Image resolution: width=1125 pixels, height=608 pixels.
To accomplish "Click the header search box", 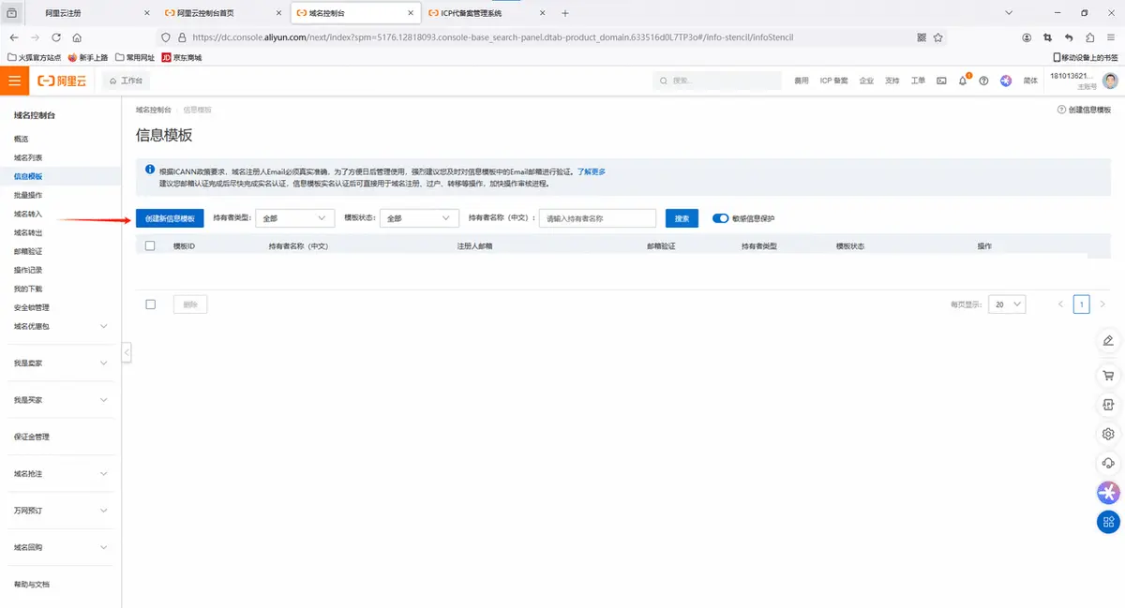I will [x=717, y=82].
